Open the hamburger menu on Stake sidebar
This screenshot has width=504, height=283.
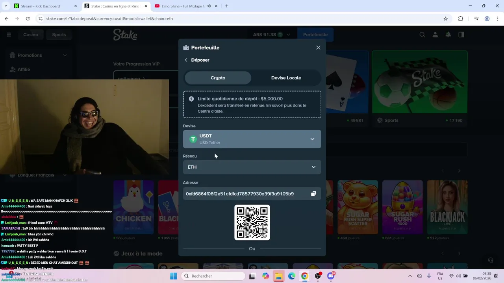[x=9, y=35]
